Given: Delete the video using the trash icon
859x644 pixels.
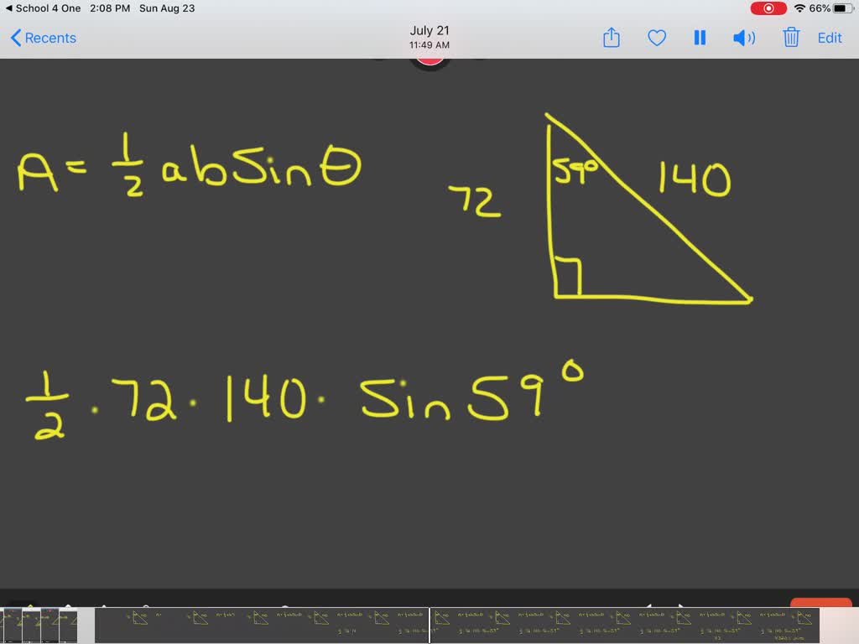Looking at the screenshot, I should coord(789,38).
